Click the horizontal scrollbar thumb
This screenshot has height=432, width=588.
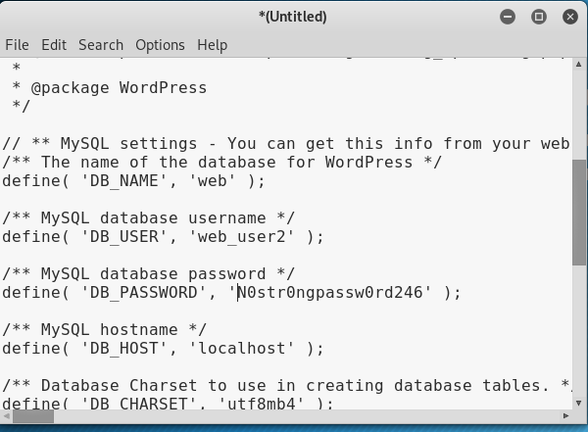(x=33, y=416)
